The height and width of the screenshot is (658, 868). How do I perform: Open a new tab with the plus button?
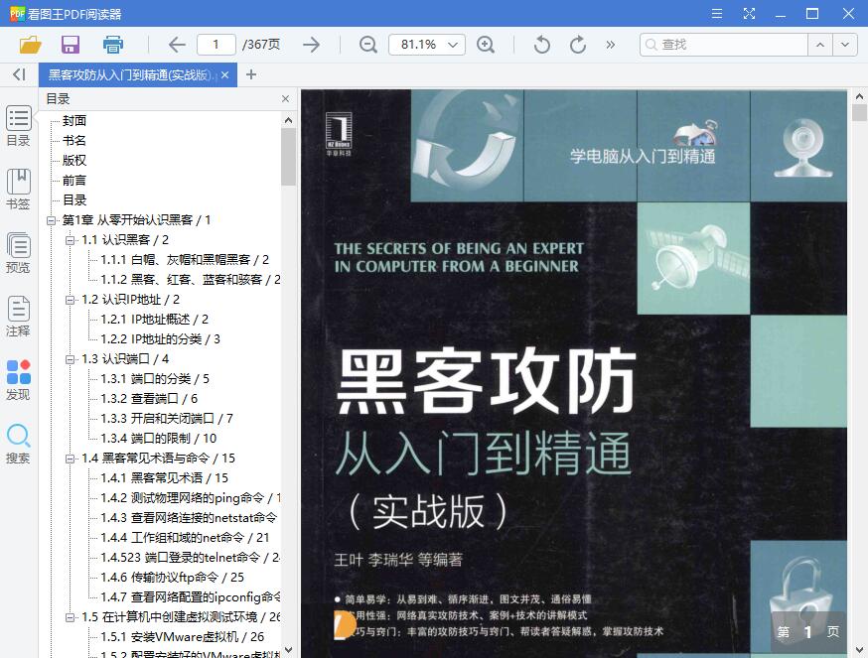click(x=250, y=74)
